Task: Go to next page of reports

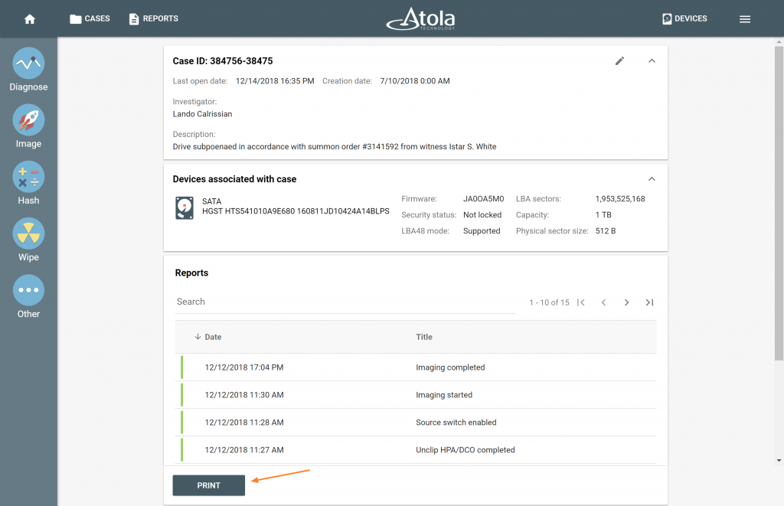Action: coord(626,302)
